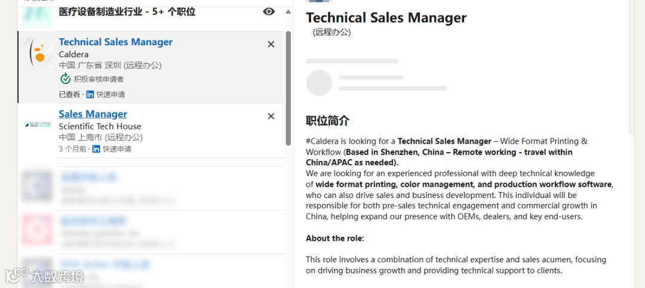Click the scroll-up arrow of the job list
The width and height of the screenshot is (645, 288).
coord(288,12)
